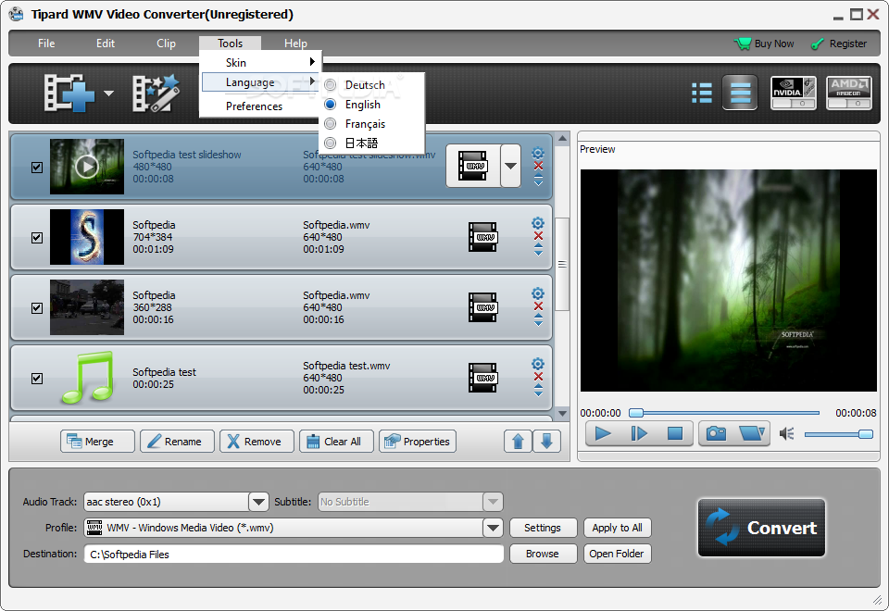Open Audio Track dropdown arrow
Viewport: 889px width, 611px height.
click(x=258, y=502)
